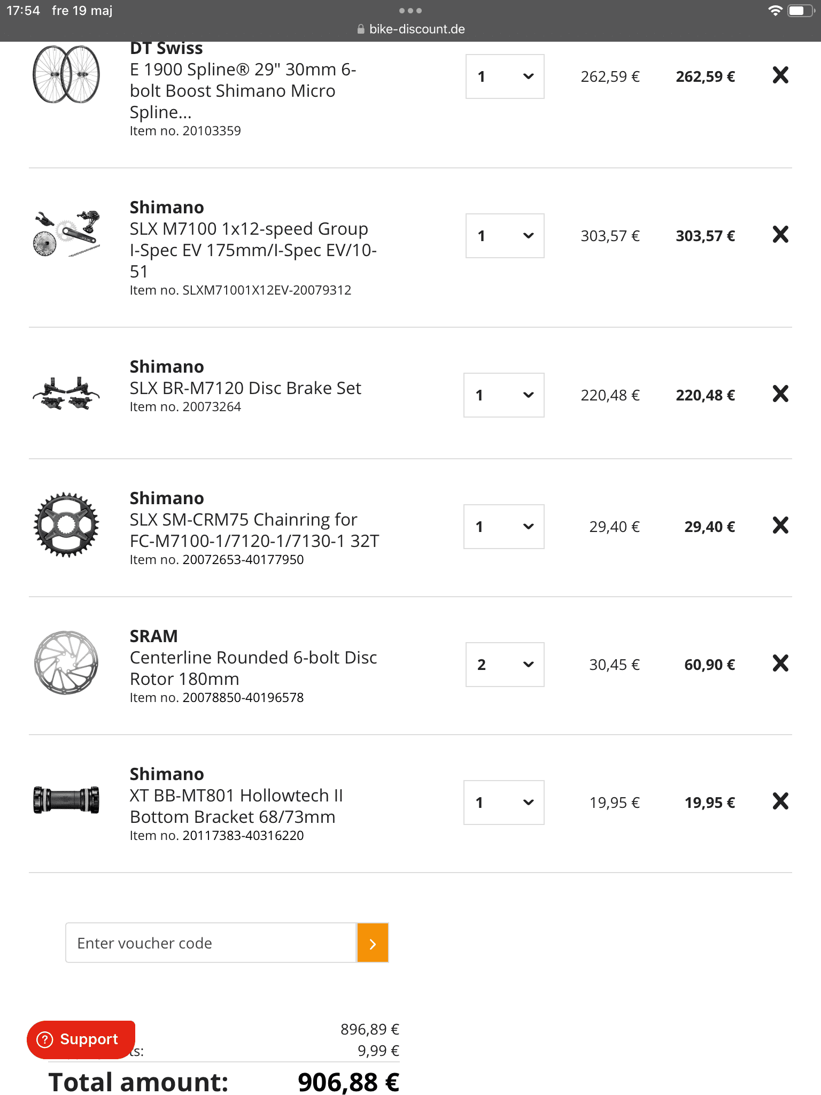Open SRAM Centerline Rounded Rotor product page
821x1095 pixels.
click(253, 668)
